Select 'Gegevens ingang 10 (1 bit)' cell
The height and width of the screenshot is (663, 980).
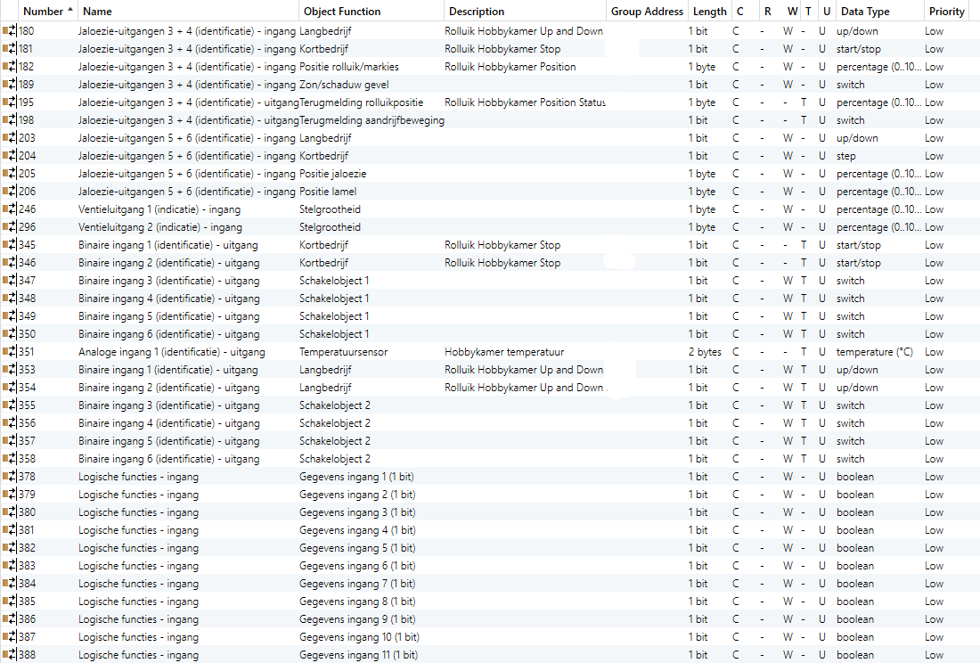tap(359, 637)
